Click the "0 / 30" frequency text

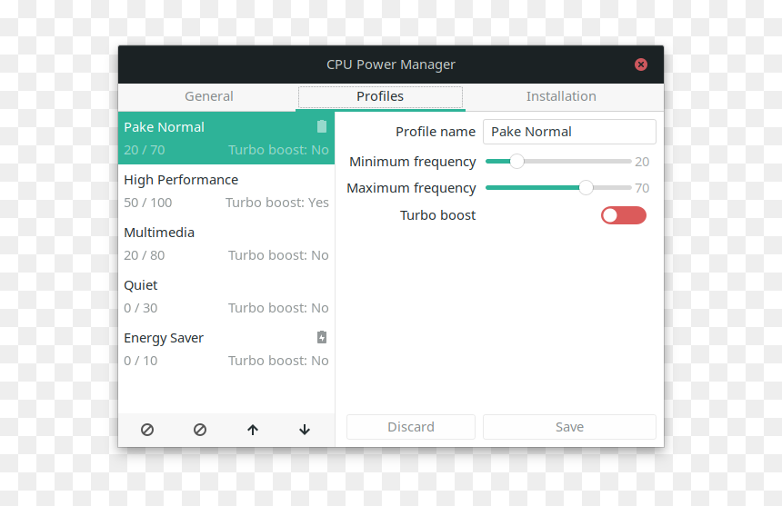tap(141, 308)
